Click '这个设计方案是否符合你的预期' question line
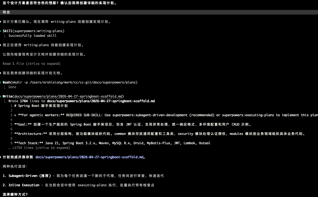 60,3
